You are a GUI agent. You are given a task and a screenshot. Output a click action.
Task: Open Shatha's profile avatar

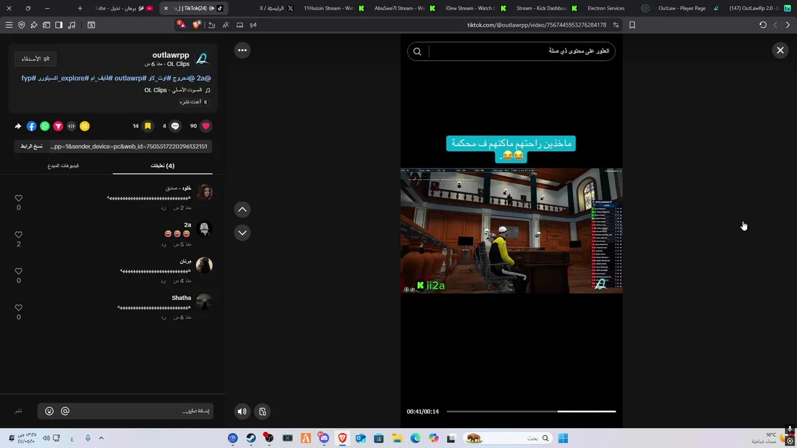[x=204, y=302]
